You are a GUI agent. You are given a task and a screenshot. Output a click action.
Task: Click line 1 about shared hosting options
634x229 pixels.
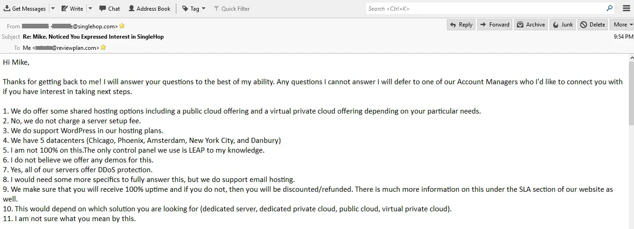click(x=242, y=111)
